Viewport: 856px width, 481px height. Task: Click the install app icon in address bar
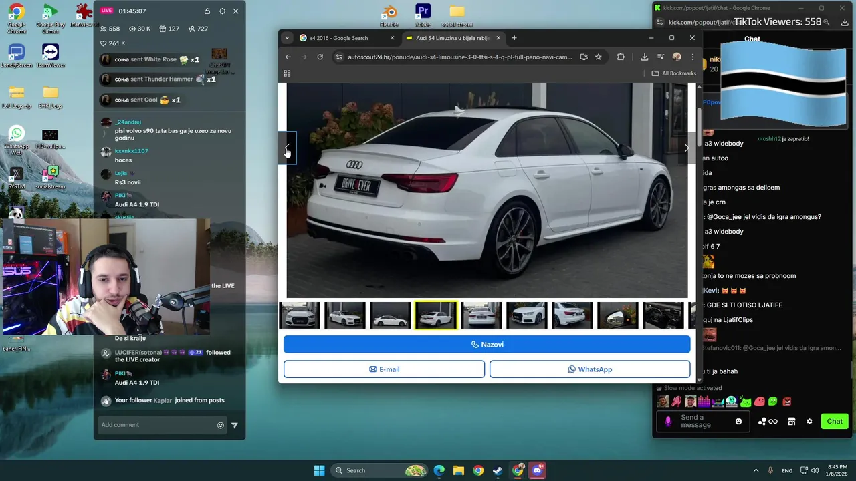point(584,57)
